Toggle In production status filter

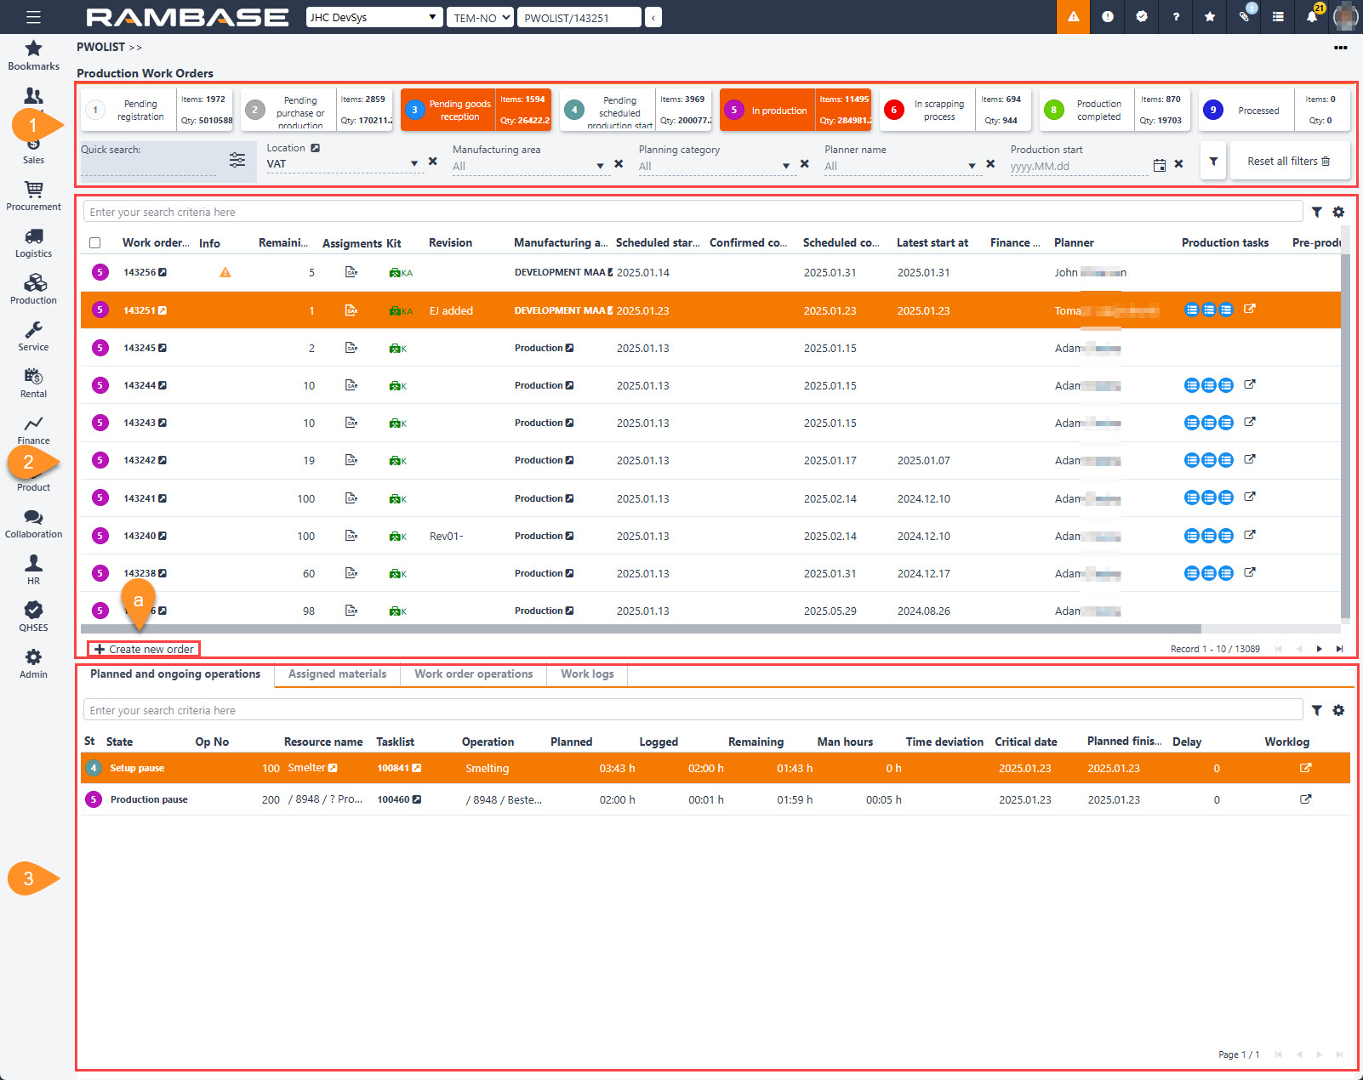pyautogui.click(x=796, y=111)
